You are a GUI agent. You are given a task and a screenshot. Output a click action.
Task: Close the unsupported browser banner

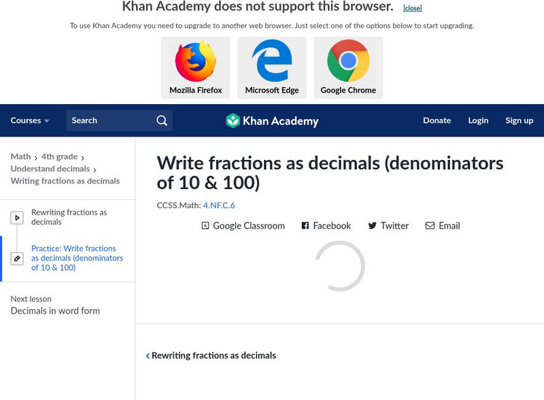pos(412,8)
